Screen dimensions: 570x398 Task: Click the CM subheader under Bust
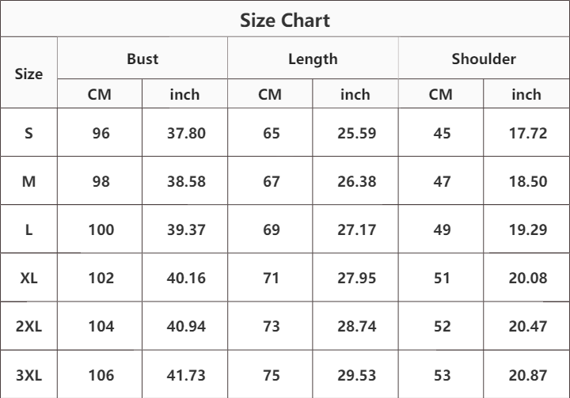[x=100, y=94]
